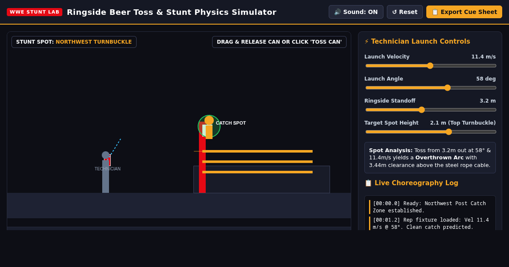The width and height of the screenshot is (509, 267).
Task: Adjust the Launch Velocity slider handle
Action: point(430,66)
